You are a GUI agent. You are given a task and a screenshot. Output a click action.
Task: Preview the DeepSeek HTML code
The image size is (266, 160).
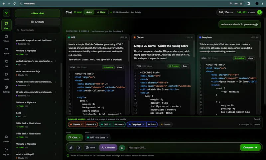tap(239, 58)
